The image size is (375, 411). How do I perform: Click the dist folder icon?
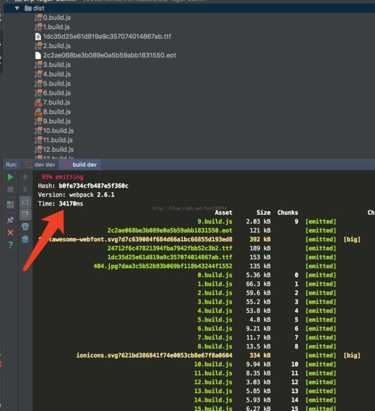pos(28,8)
